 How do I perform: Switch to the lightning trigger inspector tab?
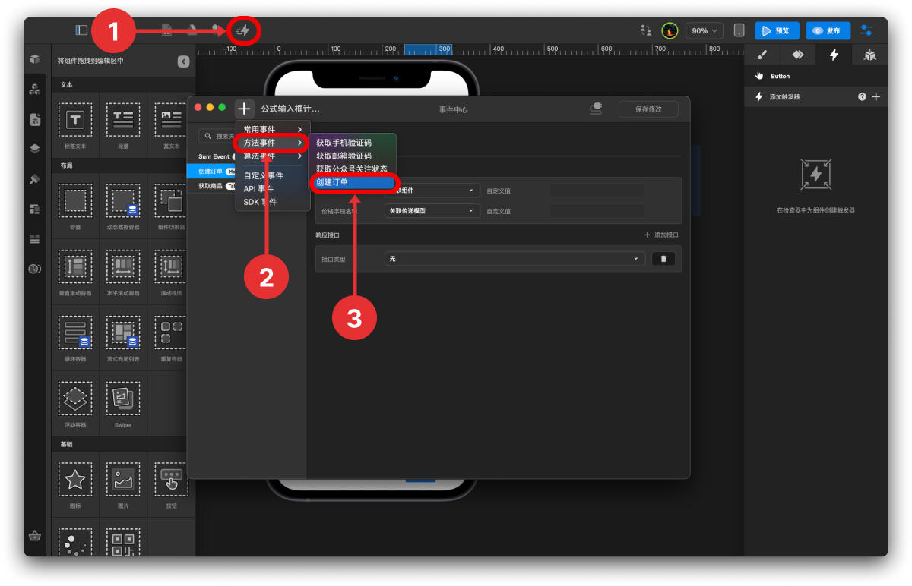[x=834, y=55]
